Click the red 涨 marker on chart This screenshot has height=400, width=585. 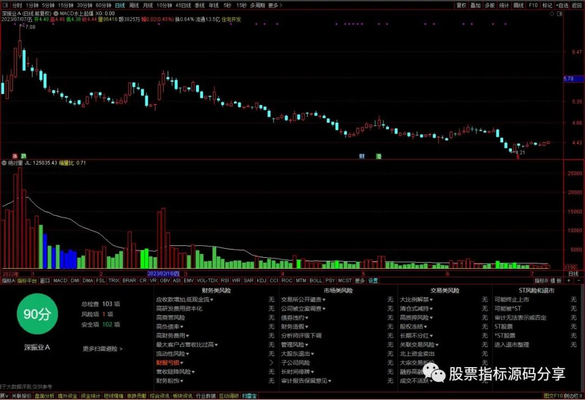(x=15, y=156)
